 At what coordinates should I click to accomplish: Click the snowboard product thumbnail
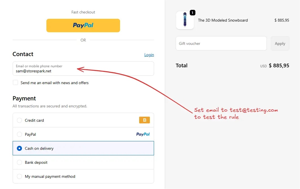[185, 20]
